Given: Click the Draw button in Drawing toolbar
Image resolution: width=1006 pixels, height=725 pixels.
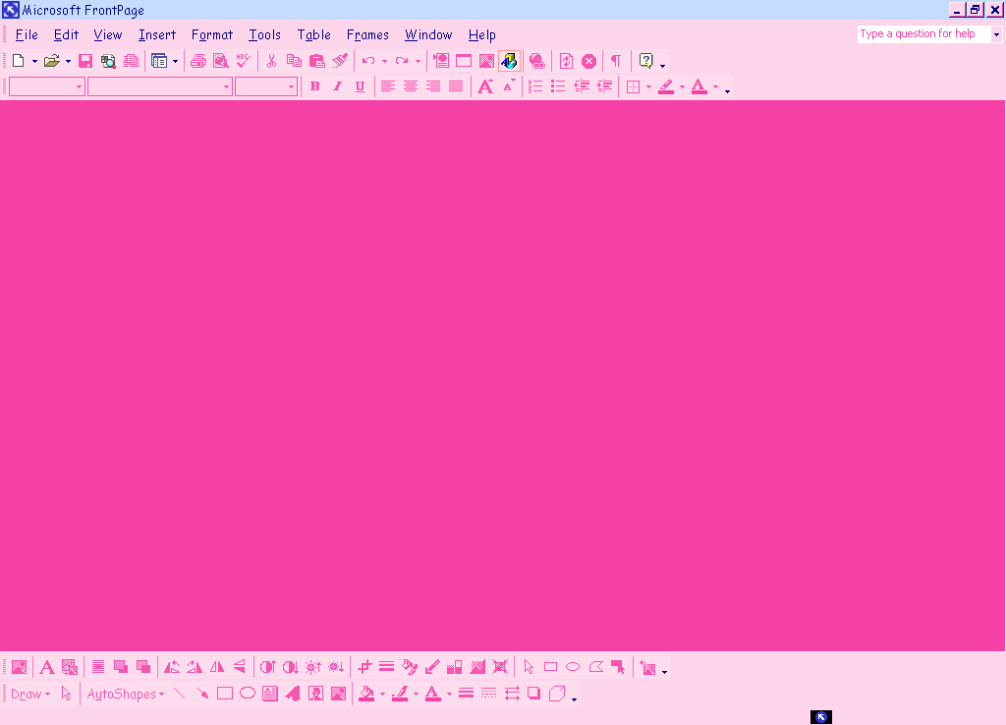Looking at the screenshot, I should pos(29,694).
